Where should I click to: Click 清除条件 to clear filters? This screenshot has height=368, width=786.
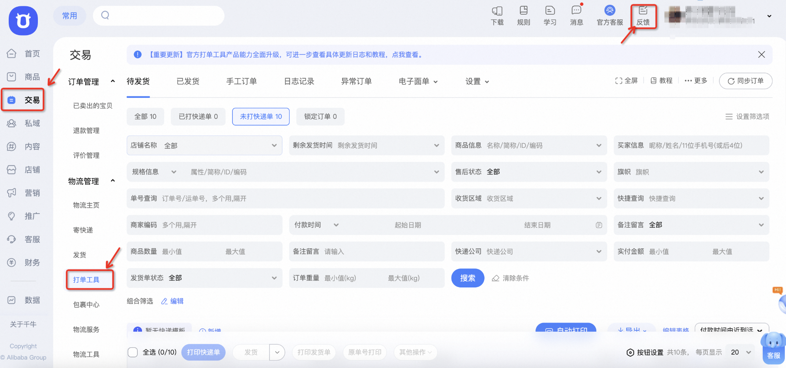[510, 278]
